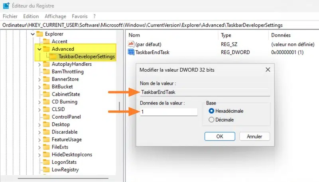Click the REG_SZ type cell

(229, 44)
